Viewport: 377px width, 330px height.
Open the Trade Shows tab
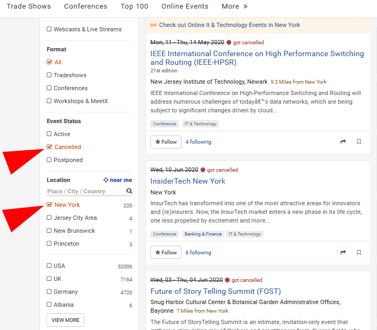[x=29, y=6]
